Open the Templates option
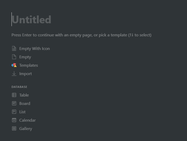The image size is (187, 141). tap(28, 65)
